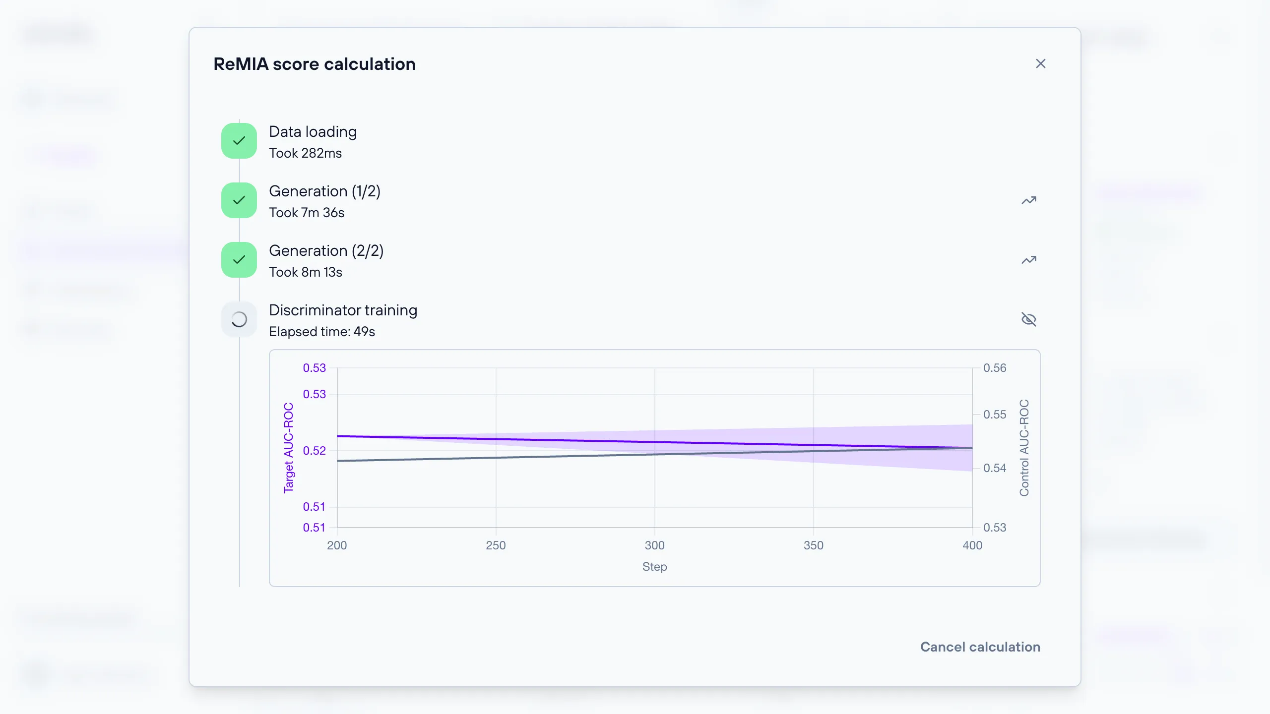Screen dimensions: 1270x714
Task: Close the ReMIA score calculation dialog
Action: pos(1040,63)
